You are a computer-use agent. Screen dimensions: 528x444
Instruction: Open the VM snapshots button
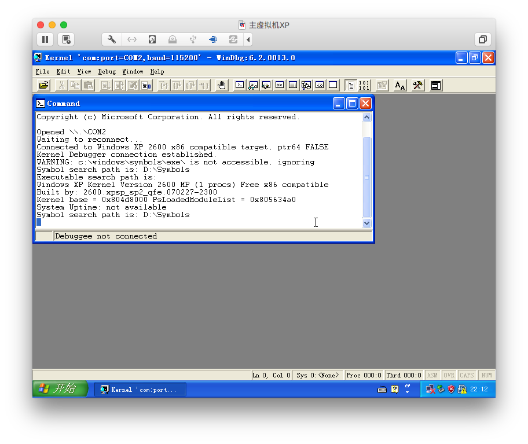point(66,40)
